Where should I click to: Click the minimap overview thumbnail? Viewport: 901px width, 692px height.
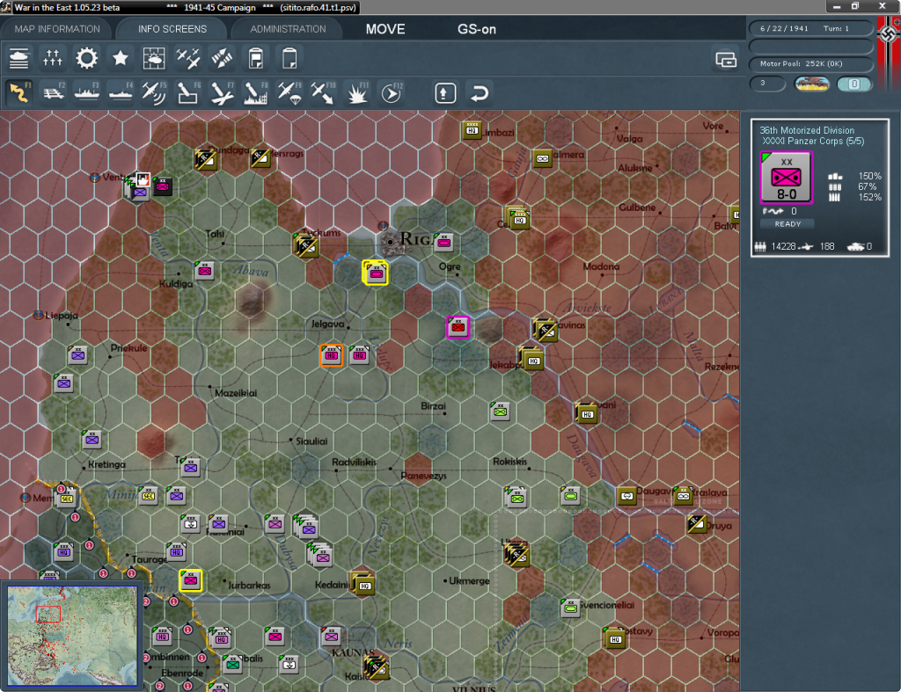pos(72,635)
